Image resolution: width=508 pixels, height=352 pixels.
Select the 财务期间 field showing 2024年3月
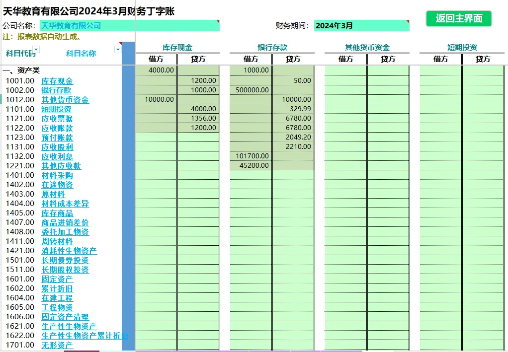coord(361,25)
